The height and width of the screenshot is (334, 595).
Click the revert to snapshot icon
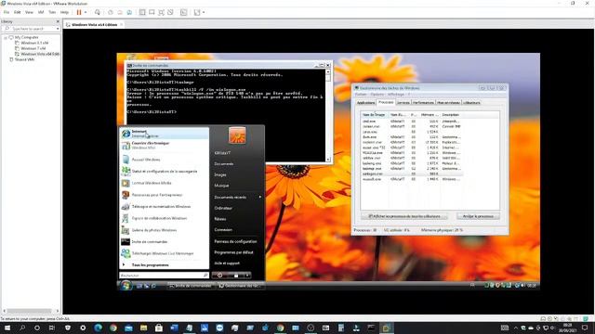click(120, 12)
